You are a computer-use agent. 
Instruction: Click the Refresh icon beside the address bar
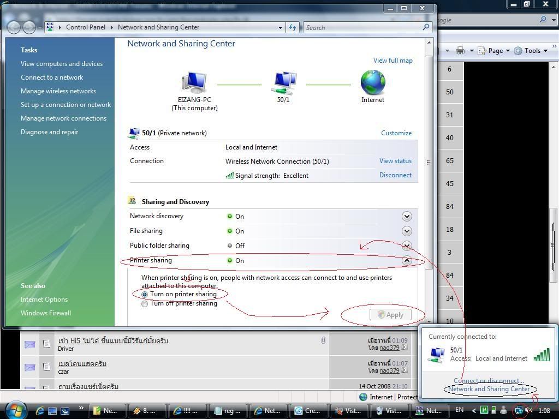point(293,27)
